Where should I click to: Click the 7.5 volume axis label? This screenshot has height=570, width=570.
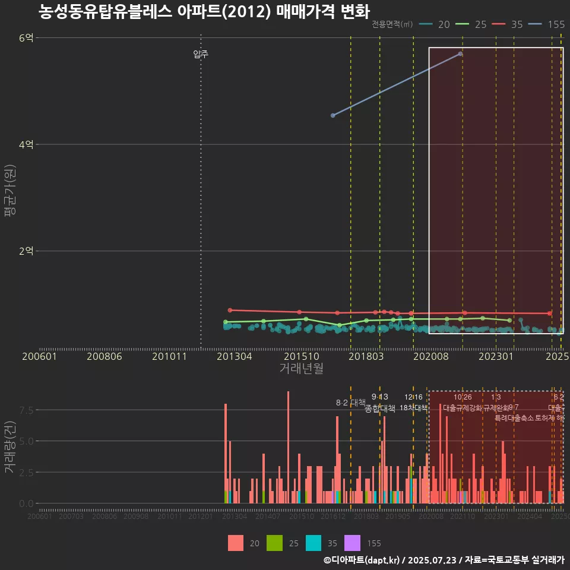point(26,410)
